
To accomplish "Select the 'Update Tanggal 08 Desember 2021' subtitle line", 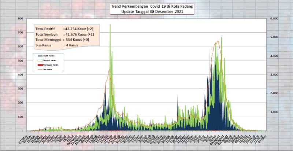I will (x=152, y=11).
